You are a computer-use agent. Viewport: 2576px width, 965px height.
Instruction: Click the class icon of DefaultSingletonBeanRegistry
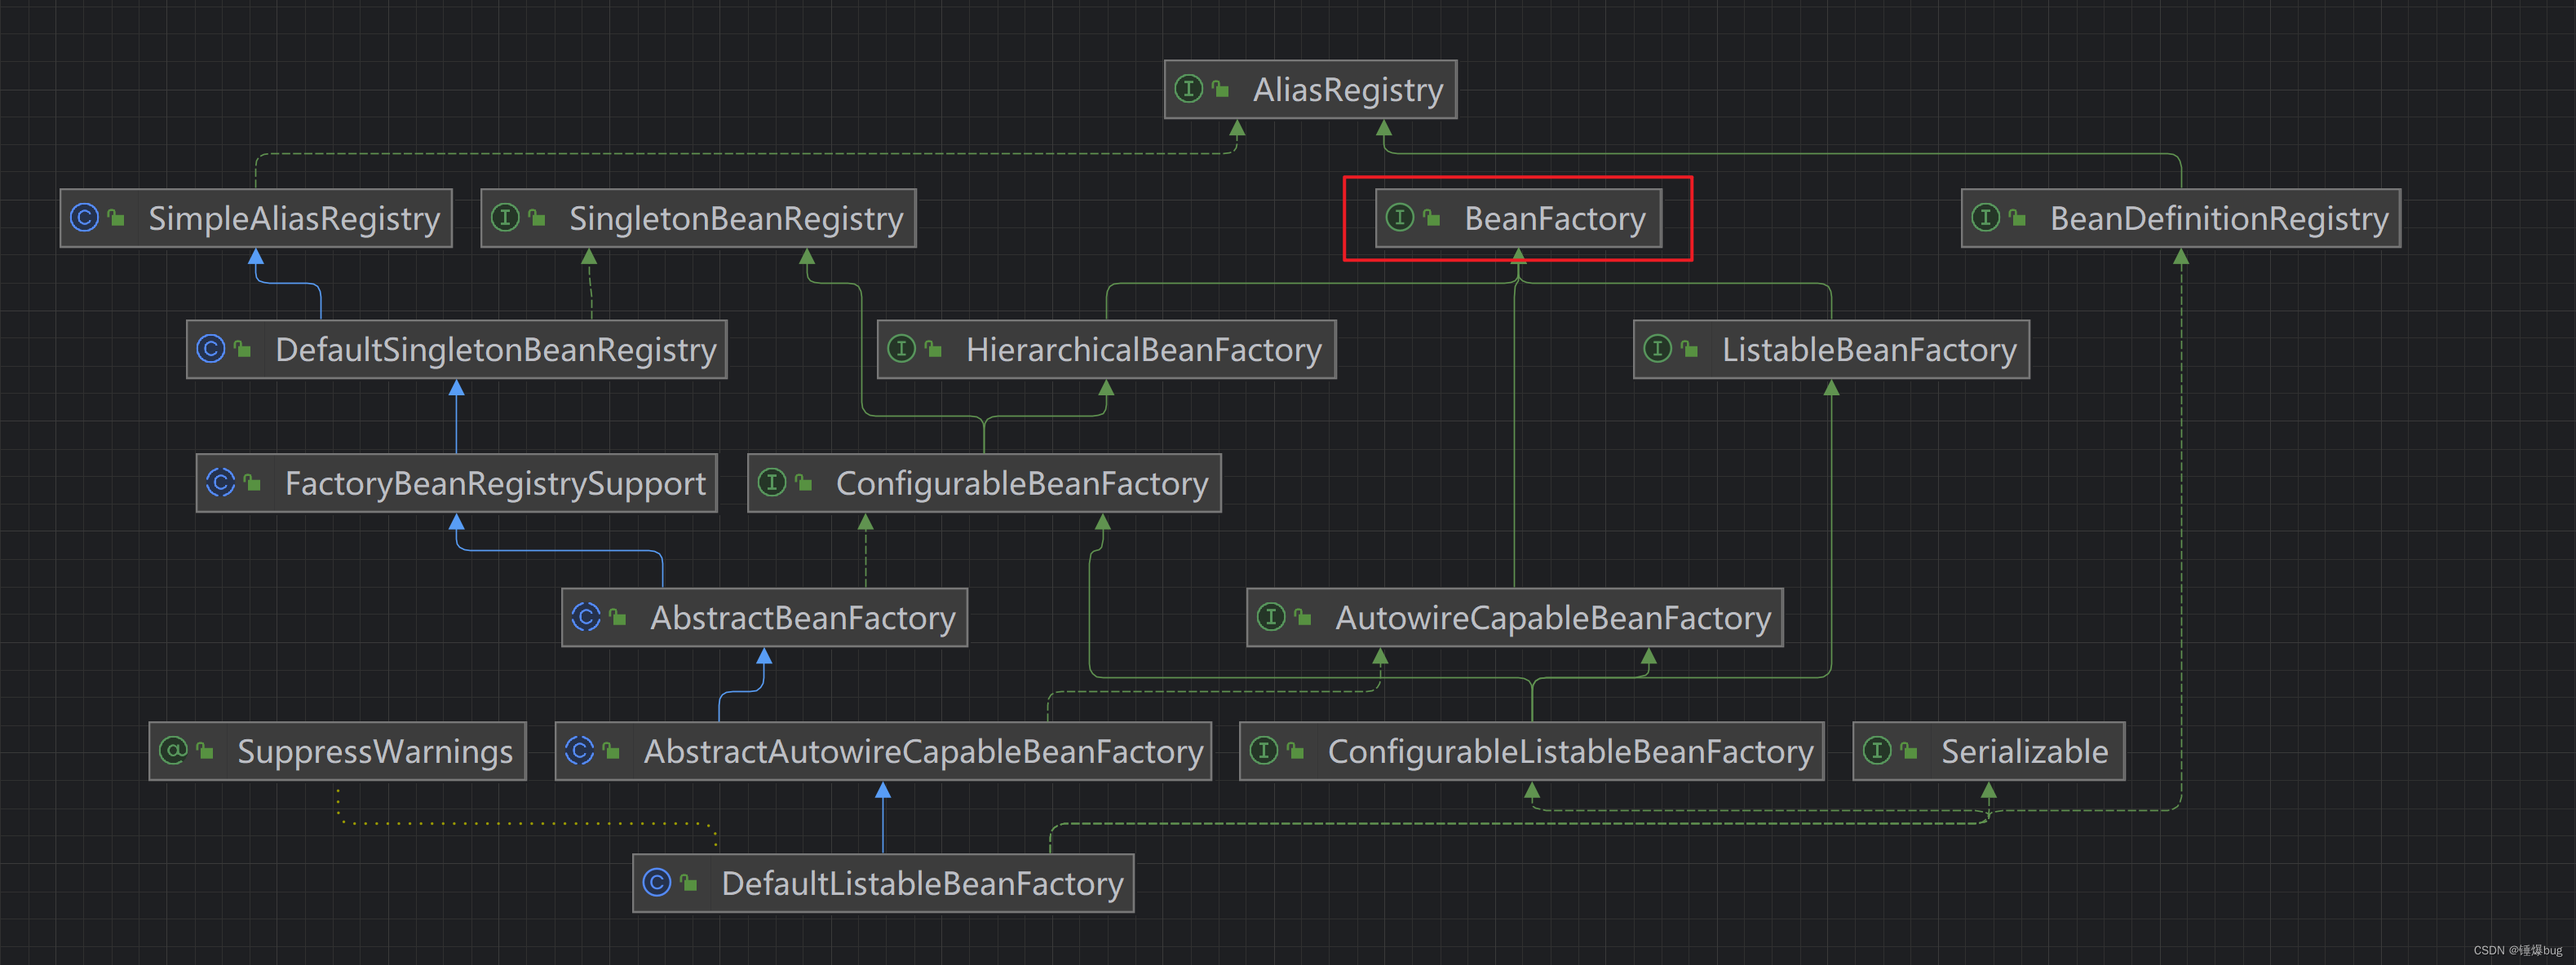(211, 349)
